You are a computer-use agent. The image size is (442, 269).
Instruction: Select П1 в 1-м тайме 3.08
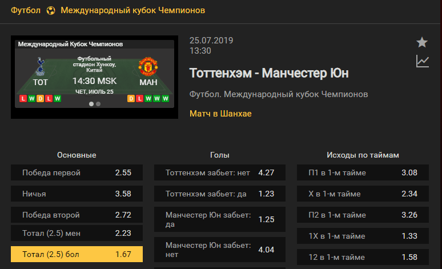(363, 172)
